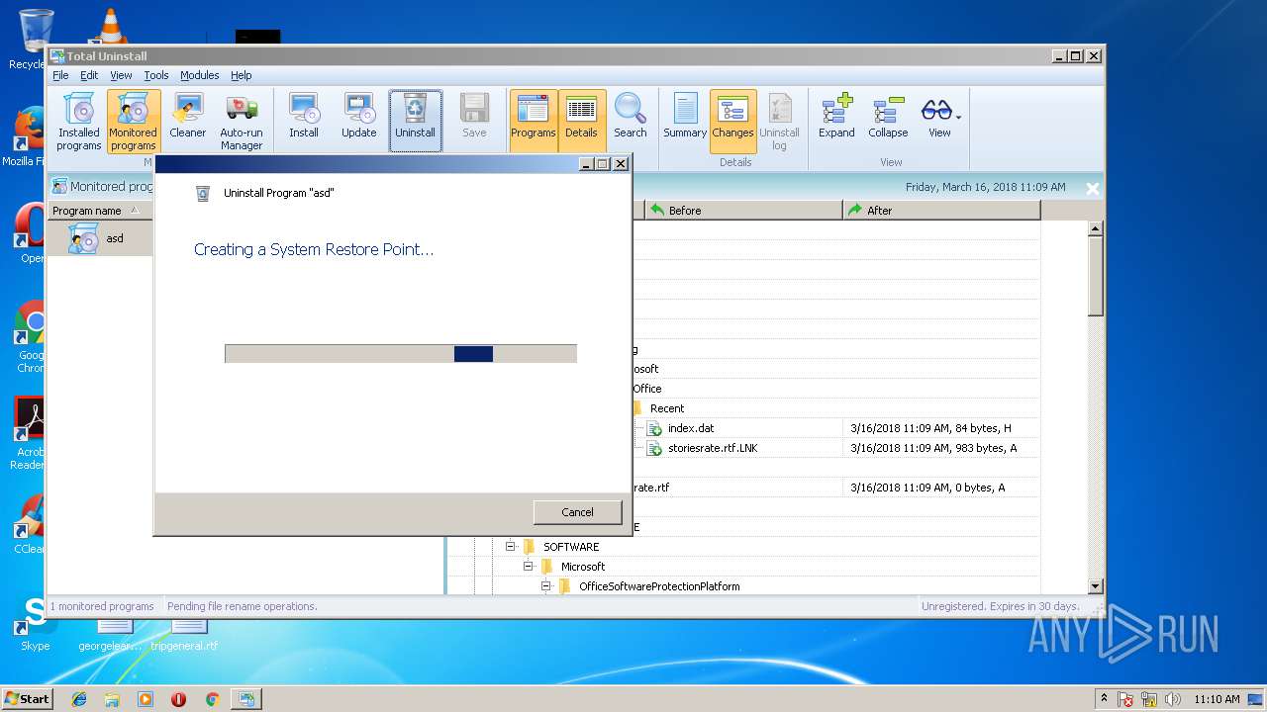
Task: Close the monitored programs info bar
Action: (1092, 188)
